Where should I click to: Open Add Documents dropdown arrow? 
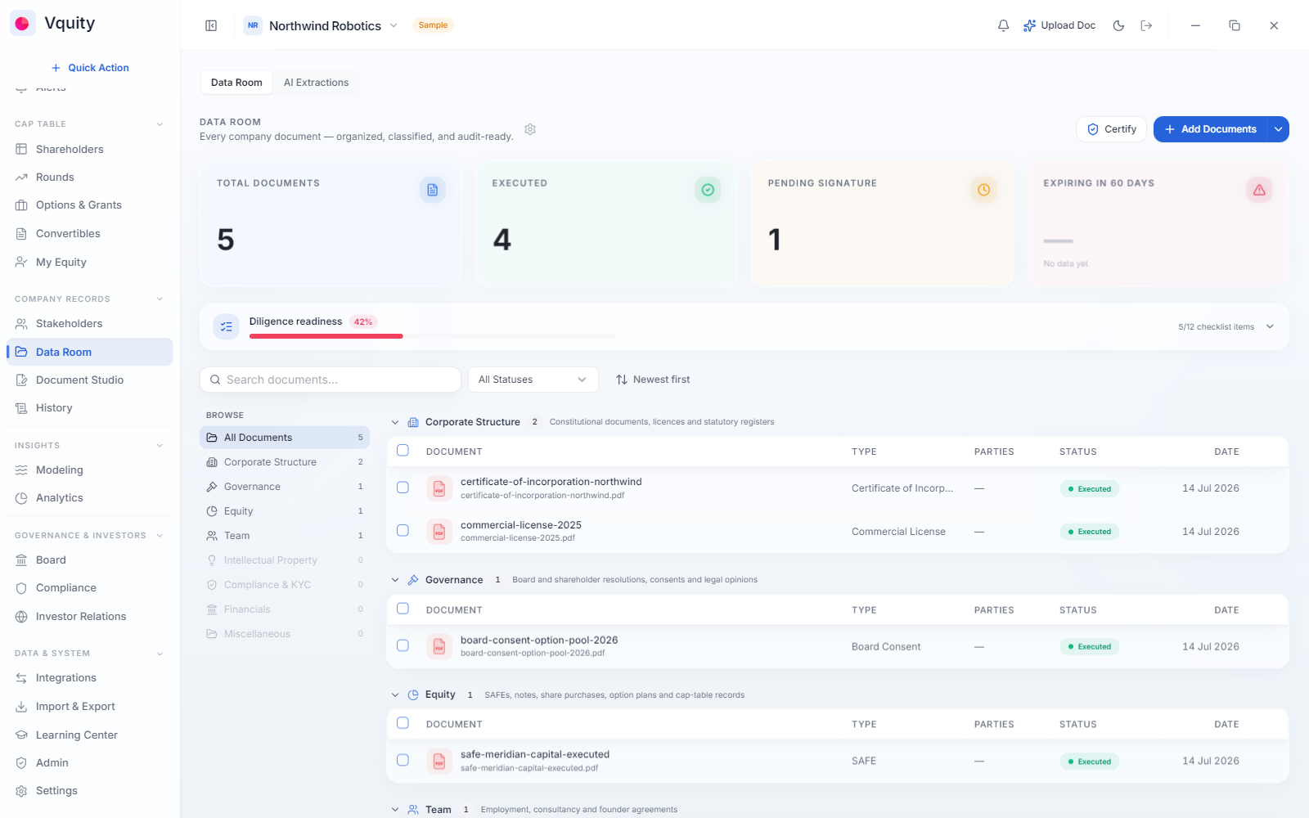point(1278,129)
